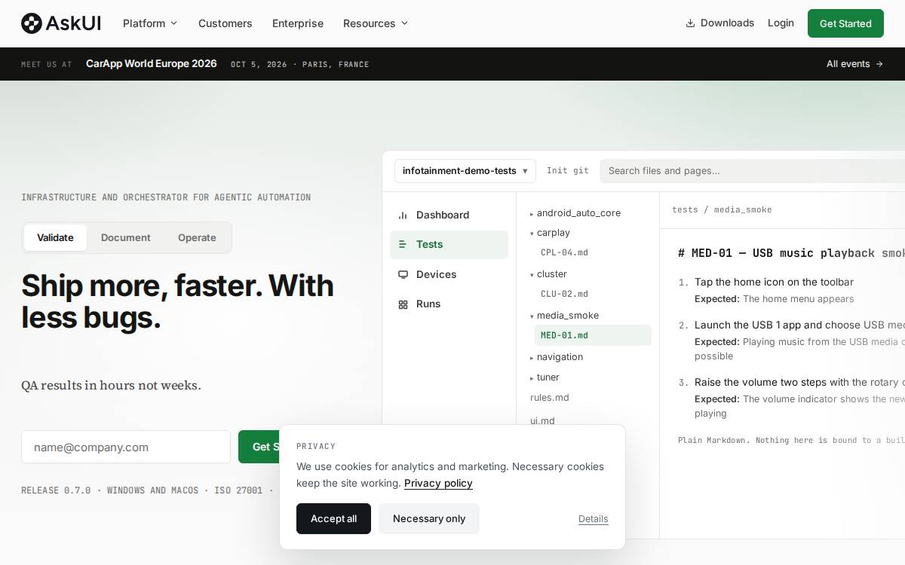Focus the Search files and pages field
905x565 pixels.
[x=752, y=171]
